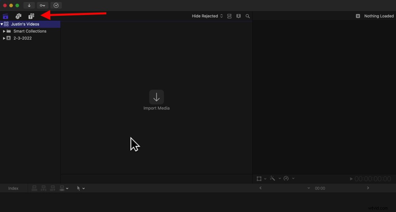Go back in timeline history arrow
The image size is (396, 212).
coord(261,188)
